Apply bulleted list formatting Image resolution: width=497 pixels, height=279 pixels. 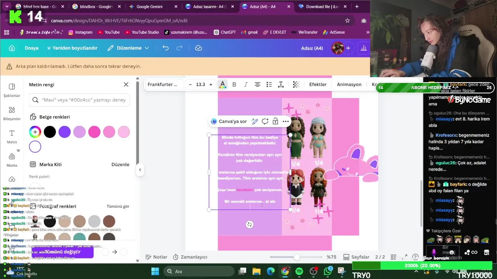[269, 84]
